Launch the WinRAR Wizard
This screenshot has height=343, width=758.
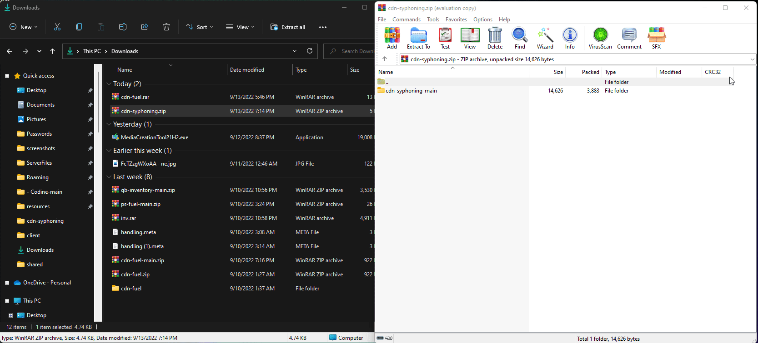coord(545,38)
